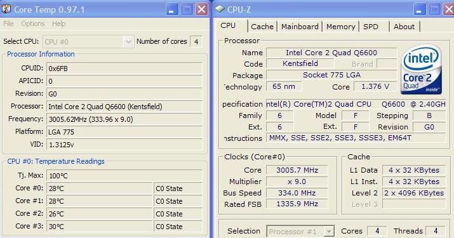This screenshot has height=238, width=454.
Task: Close the CPU-Z window
Action: coord(448,10)
